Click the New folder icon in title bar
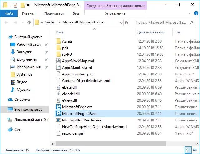Image resolution: width=200 pixels, height=154 pixels. point(22,5)
